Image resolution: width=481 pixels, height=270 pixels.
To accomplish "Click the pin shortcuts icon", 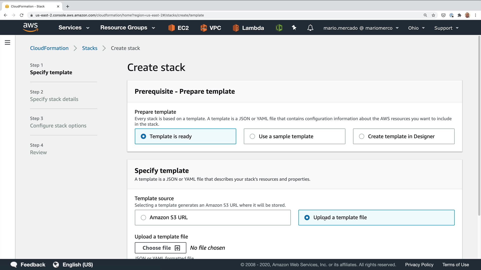I will 294,28.
